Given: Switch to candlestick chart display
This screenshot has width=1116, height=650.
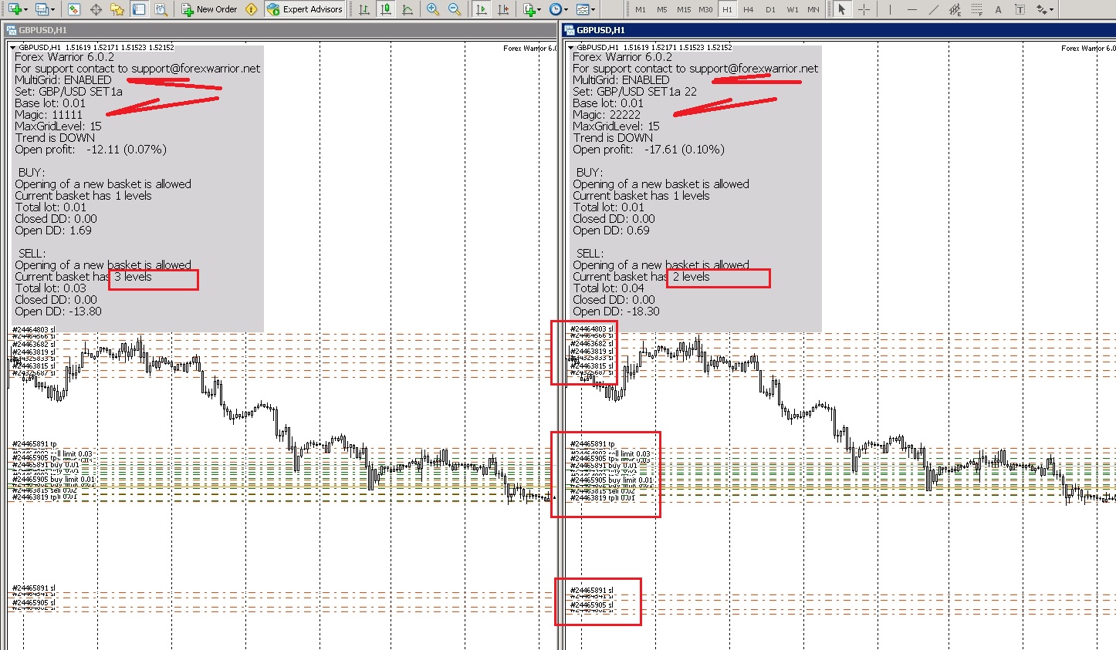Looking at the screenshot, I should (385, 9).
